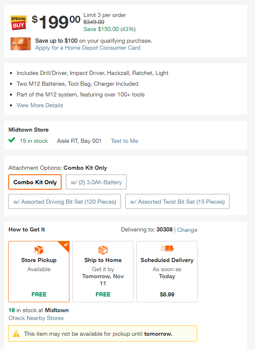This screenshot has width=255, height=349.
Task: Select the w/ (2) 3.0Ah Battery option
Action: (96, 182)
